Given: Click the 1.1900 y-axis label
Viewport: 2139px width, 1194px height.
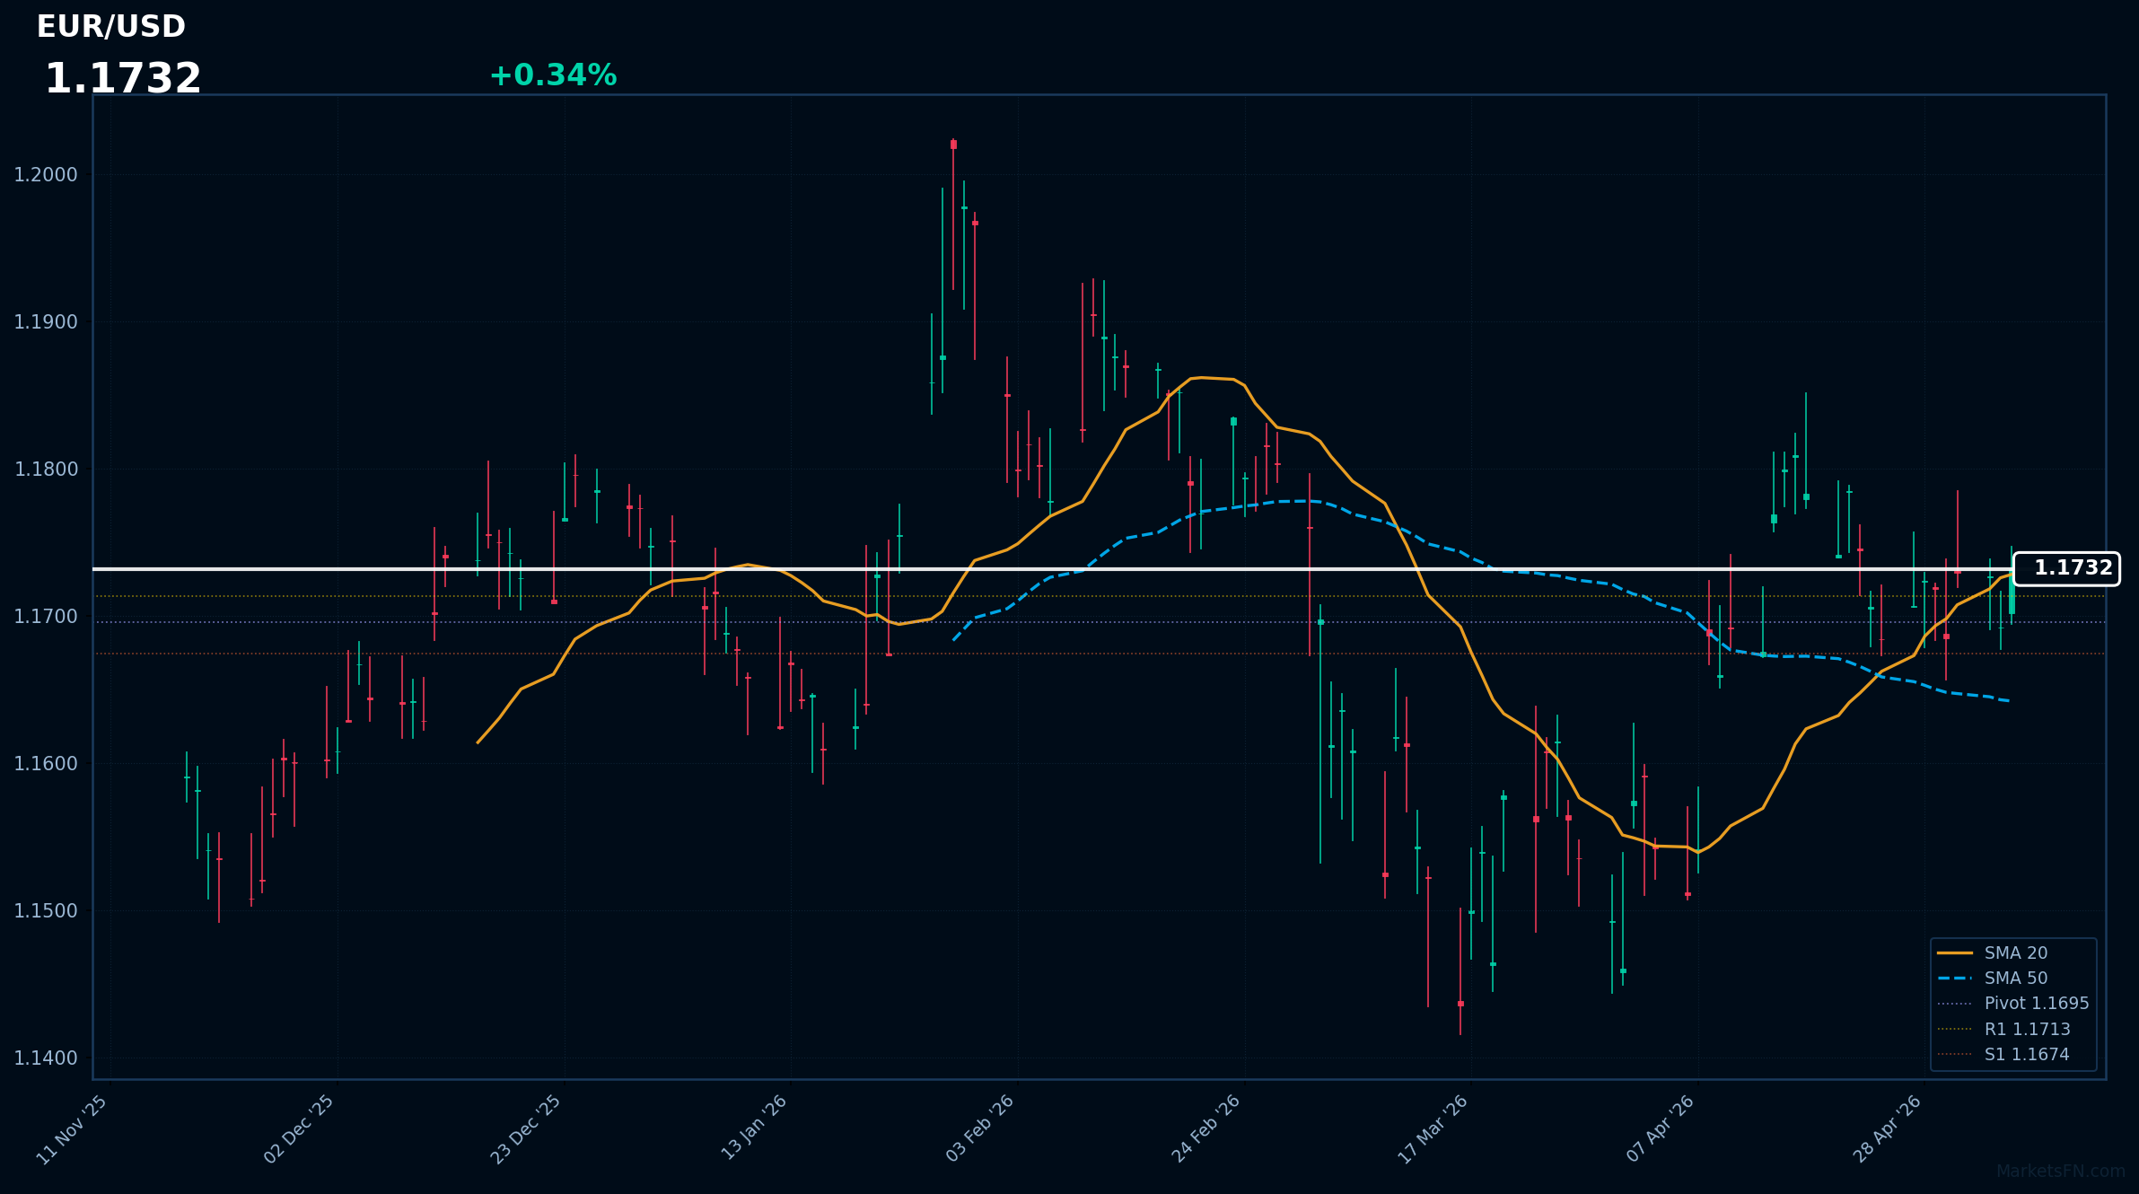Looking at the screenshot, I should [46, 322].
